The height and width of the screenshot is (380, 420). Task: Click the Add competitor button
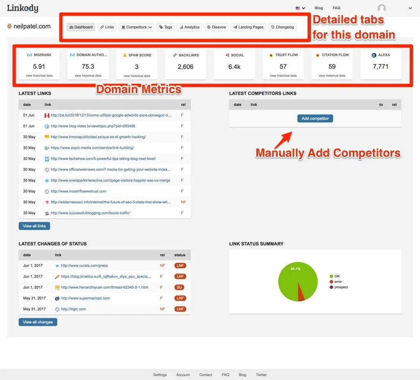[x=315, y=119]
